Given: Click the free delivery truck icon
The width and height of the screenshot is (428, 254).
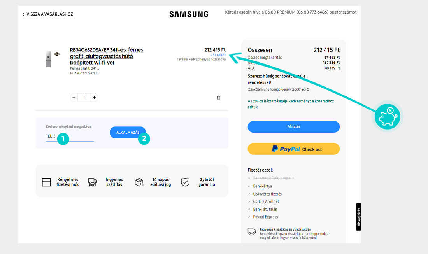Looking at the screenshot, I should click(x=93, y=182).
